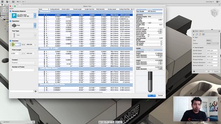Click the activity panel options icon

point(33,122)
